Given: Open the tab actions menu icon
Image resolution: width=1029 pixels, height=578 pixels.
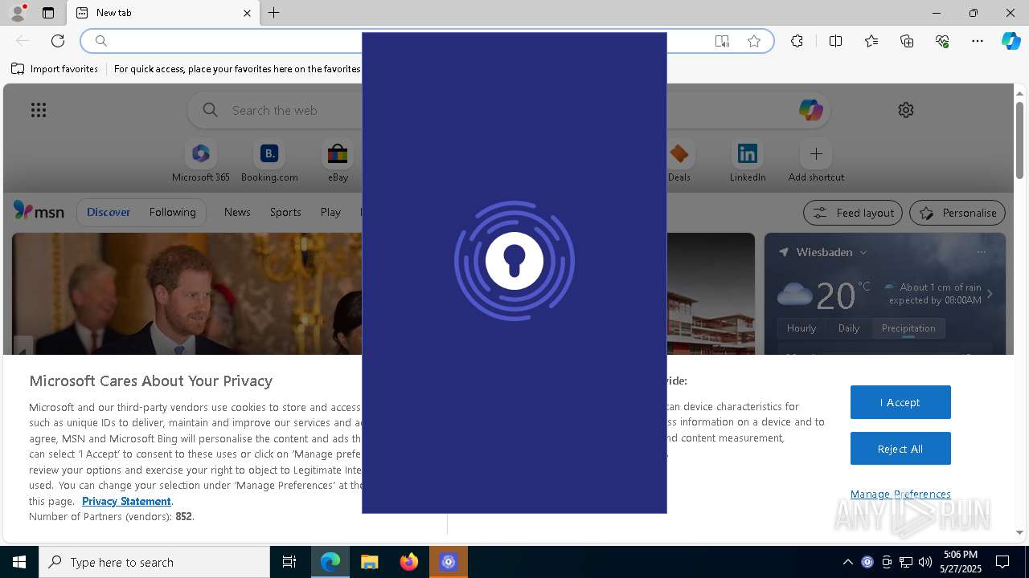Looking at the screenshot, I should [48, 13].
